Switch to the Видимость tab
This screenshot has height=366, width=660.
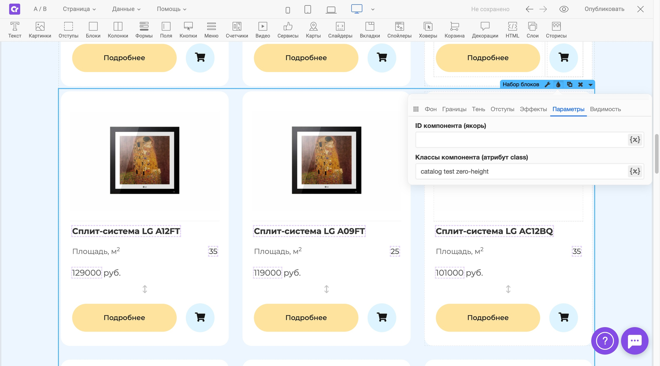(605, 109)
